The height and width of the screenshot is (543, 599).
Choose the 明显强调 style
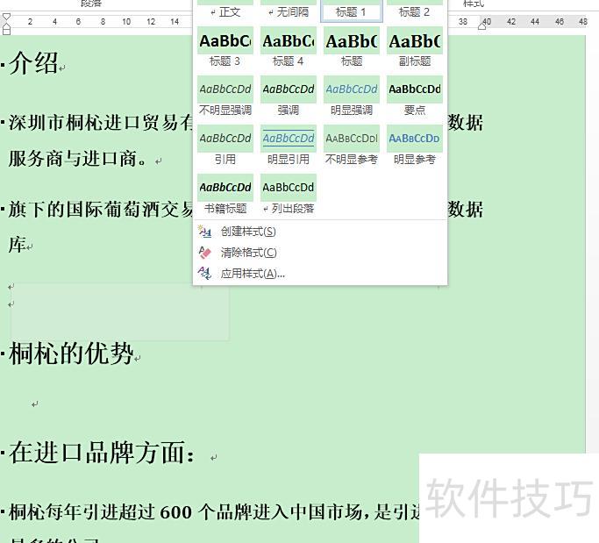(x=351, y=96)
